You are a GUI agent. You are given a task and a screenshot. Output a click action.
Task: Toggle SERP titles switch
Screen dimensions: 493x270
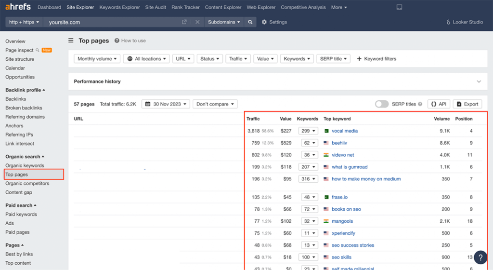pos(382,104)
